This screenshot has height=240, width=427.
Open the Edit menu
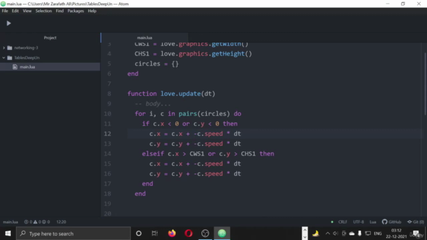pos(15,11)
